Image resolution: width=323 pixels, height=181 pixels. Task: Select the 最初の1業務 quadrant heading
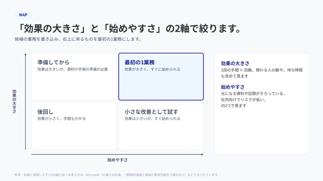click(x=140, y=62)
